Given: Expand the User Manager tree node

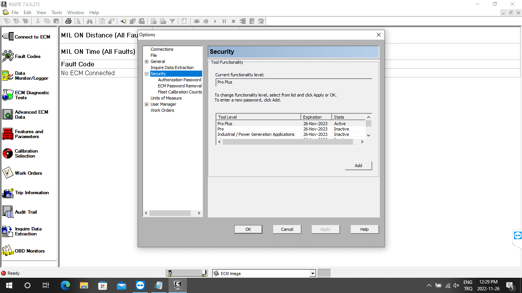Looking at the screenshot, I should tap(146, 104).
